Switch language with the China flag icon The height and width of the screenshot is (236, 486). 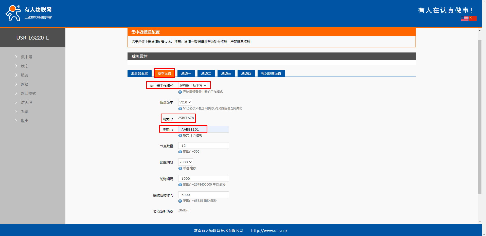473,19
